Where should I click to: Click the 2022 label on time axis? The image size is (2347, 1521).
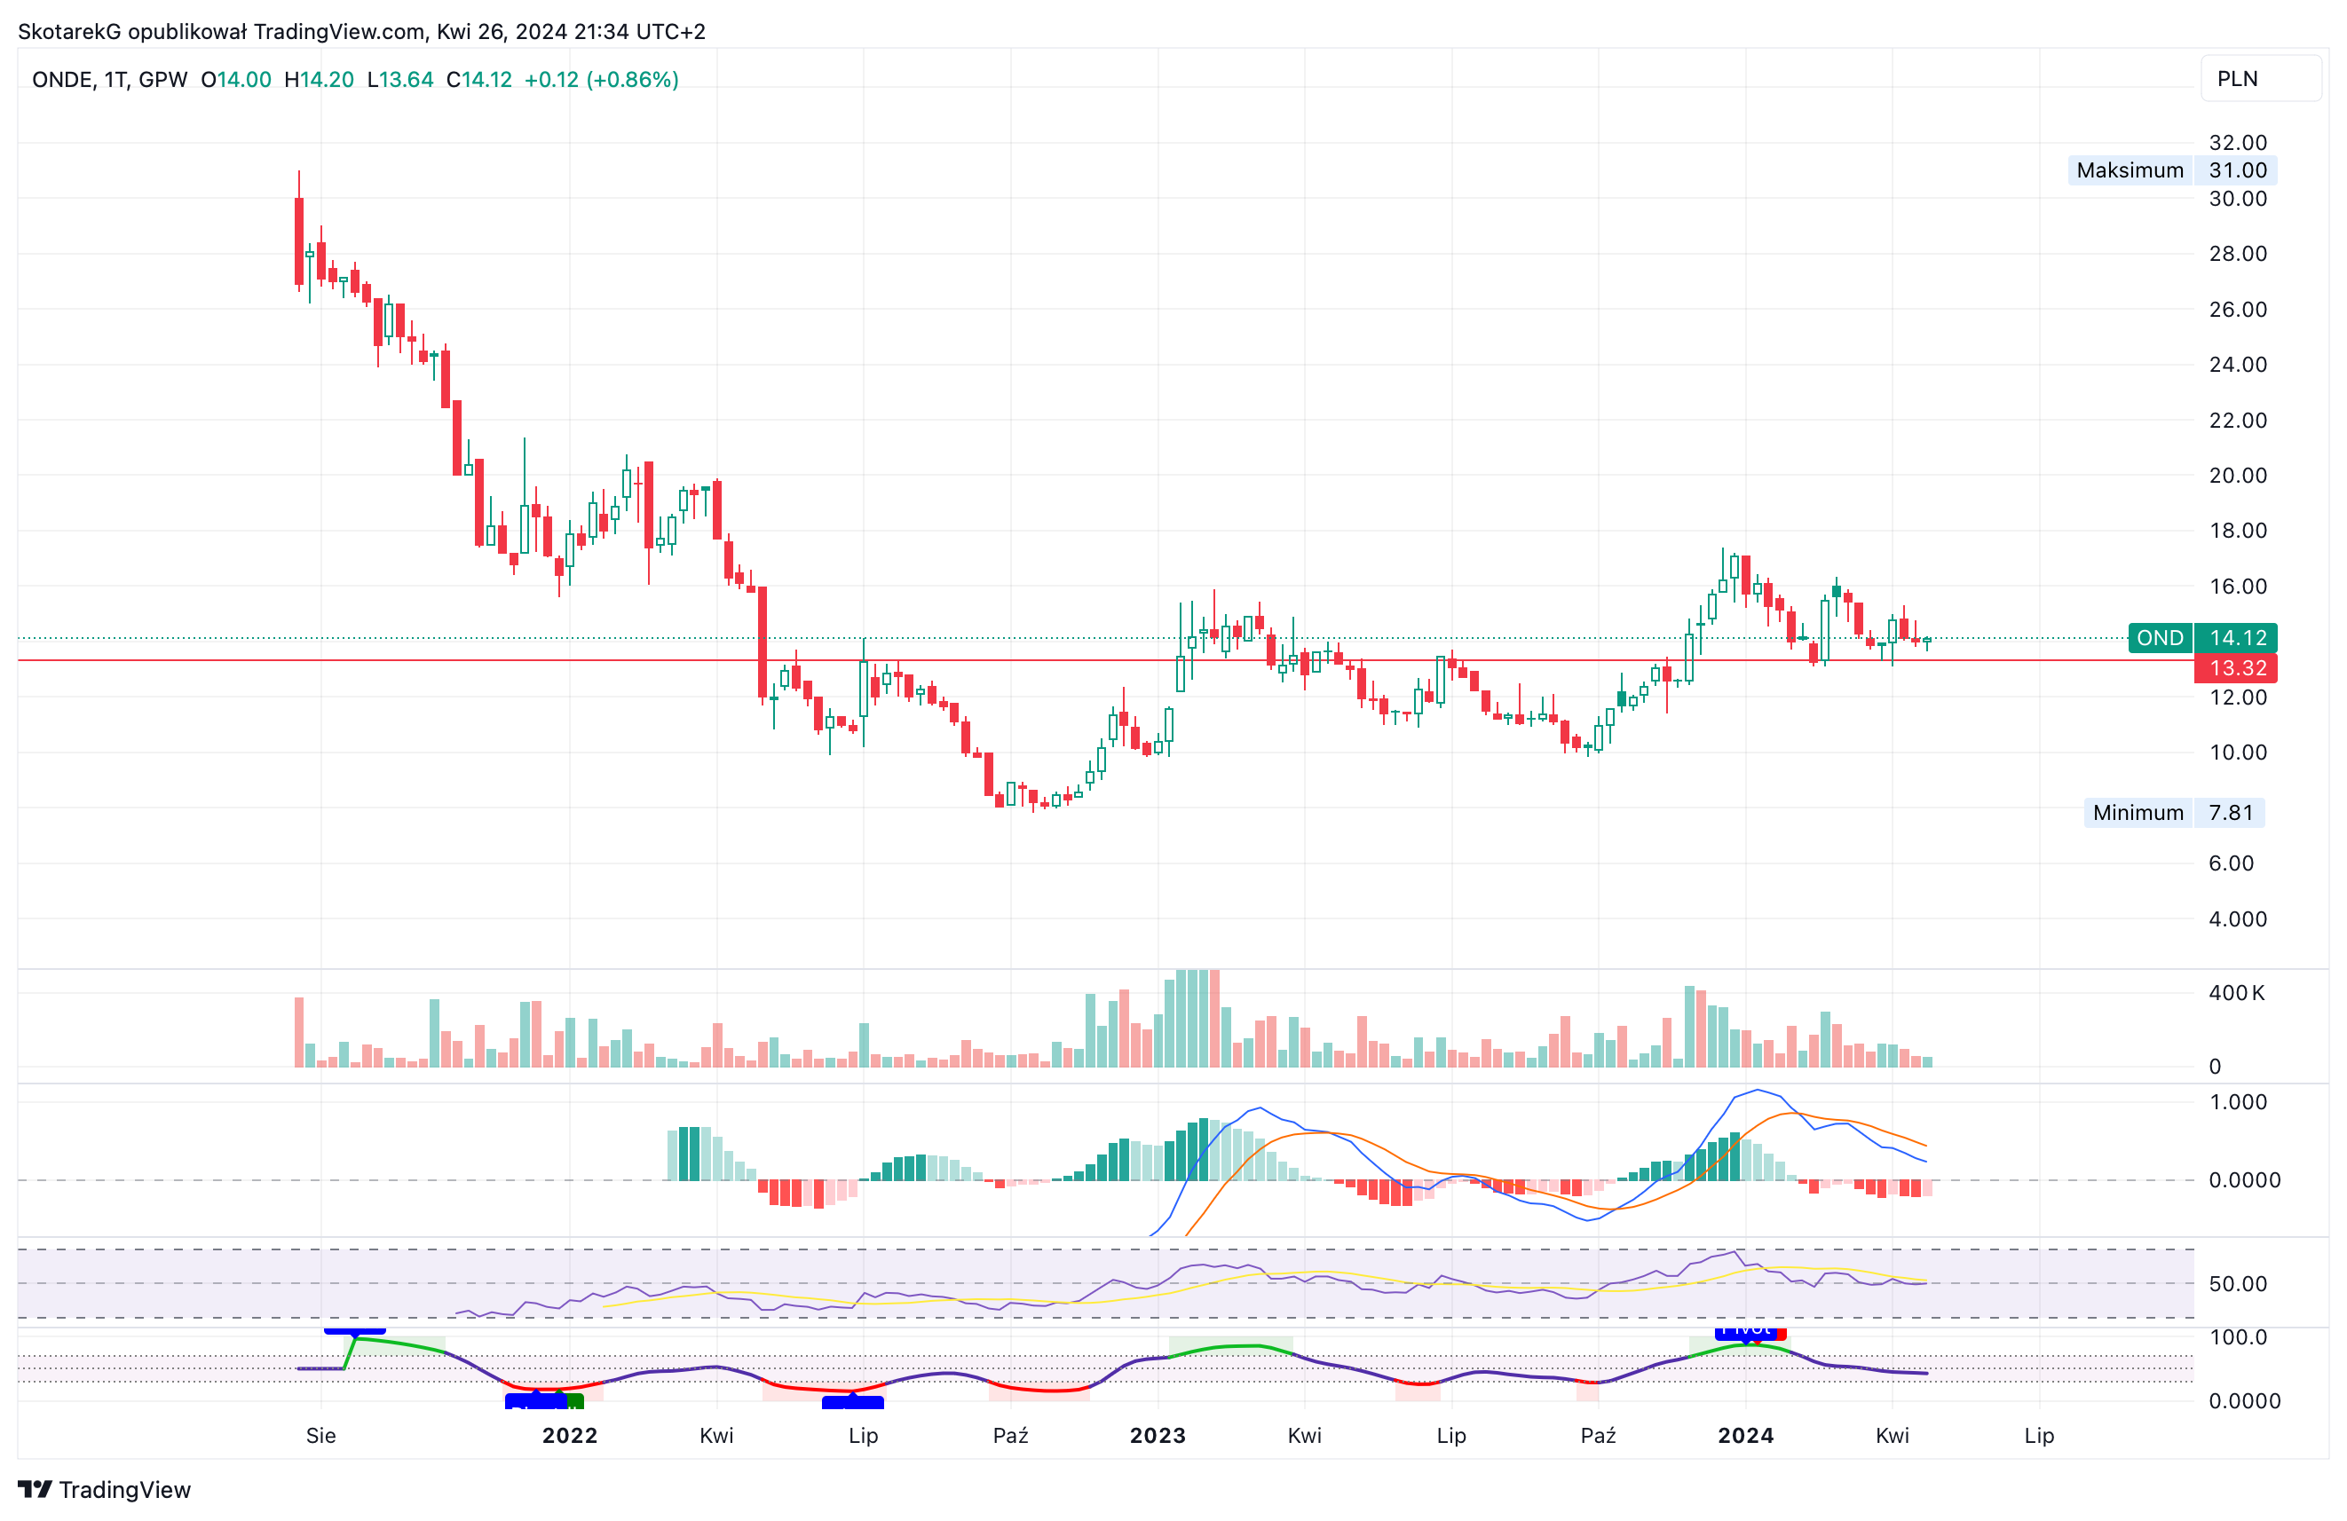570,1435
